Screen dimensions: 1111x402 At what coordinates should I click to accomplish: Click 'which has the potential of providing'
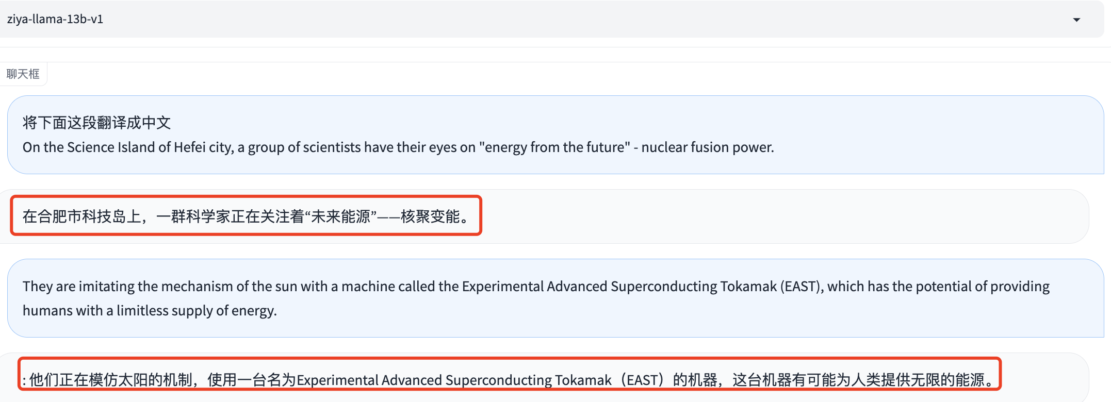(939, 287)
